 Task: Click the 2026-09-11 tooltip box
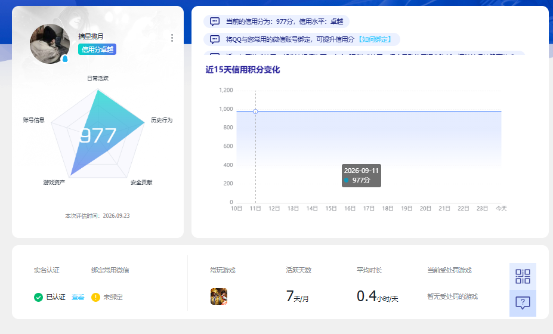coord(361,175)
